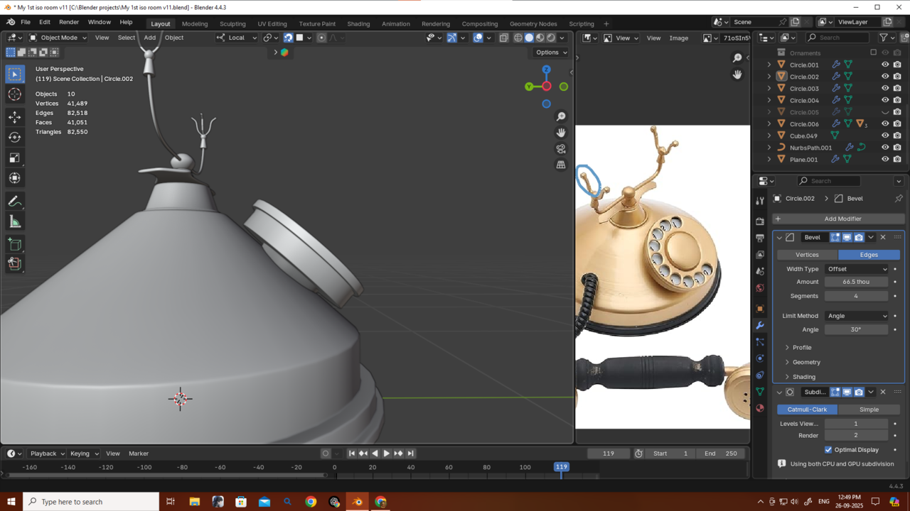Select the Measure tool
The width and height of the screenshot is (910, 511).
15,222
